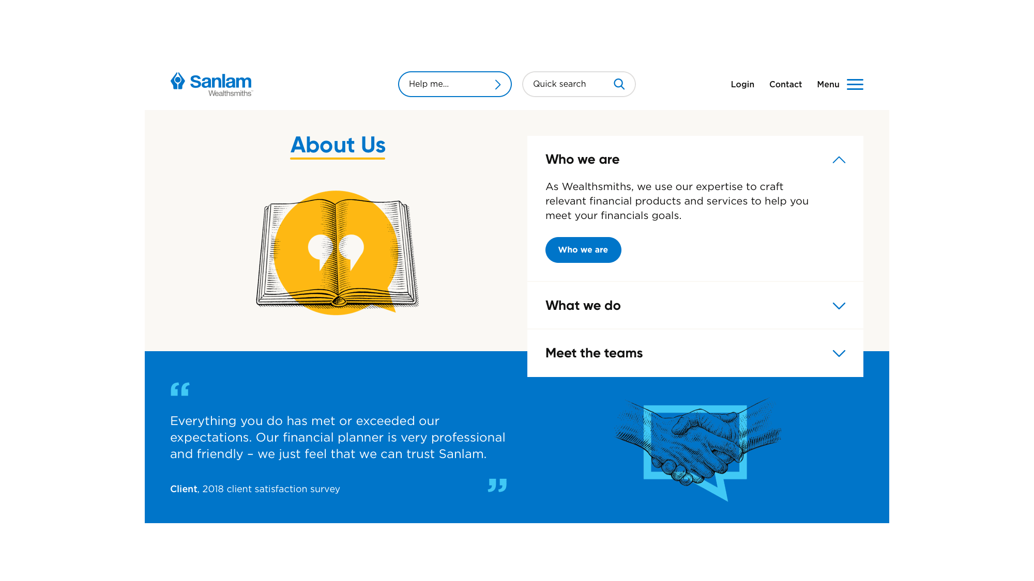Expand the Meet the teams chevron dropdown
This screenshot has width=1034, height=581.
click(x=839, y=353)
